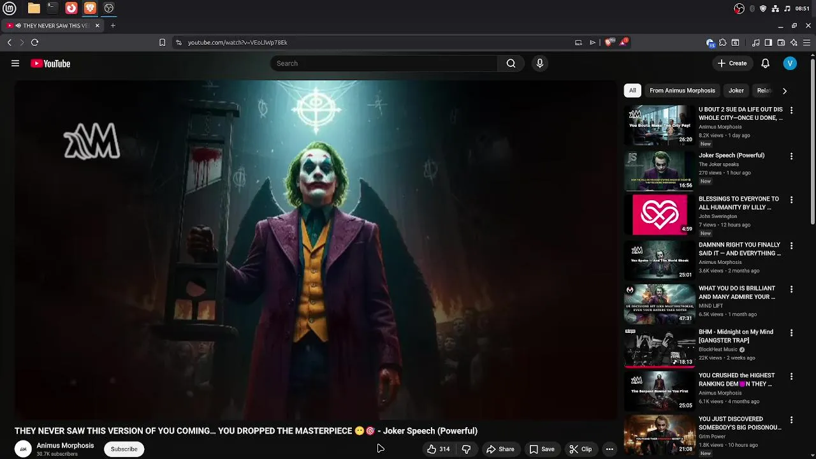
Task: Click the video player to pause
Action: coord(316,250)
